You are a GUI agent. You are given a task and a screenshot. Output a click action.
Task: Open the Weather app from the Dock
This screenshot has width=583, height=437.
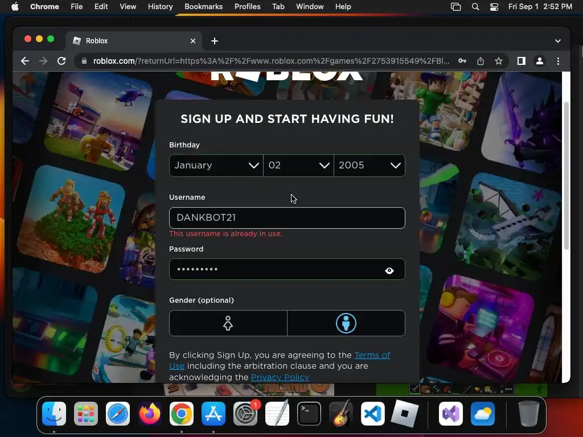[483, 414]
